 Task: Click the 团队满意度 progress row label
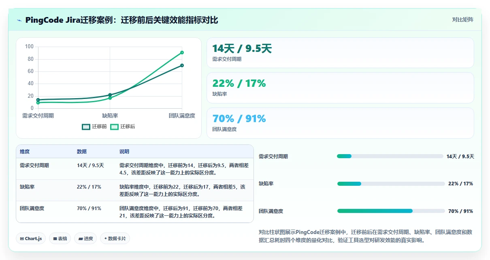(x=271, y=211)
